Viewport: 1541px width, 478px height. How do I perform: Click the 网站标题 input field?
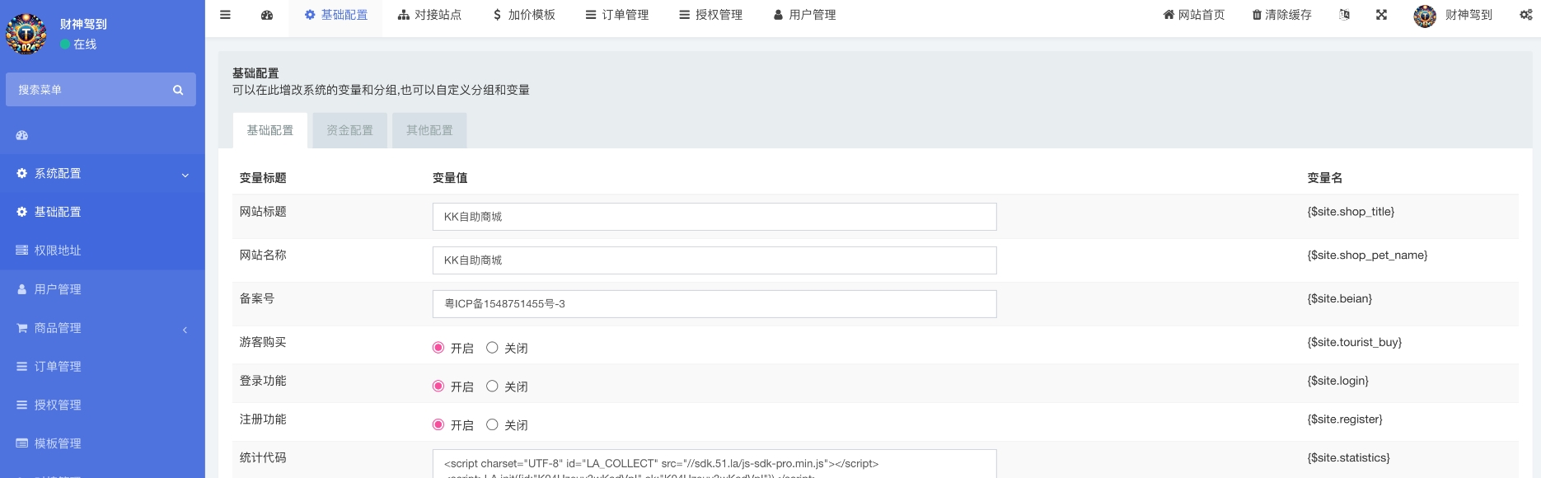(714, 217)
